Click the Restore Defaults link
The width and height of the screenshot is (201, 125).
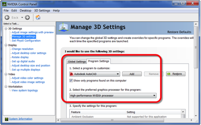click(x=179, y=32)
